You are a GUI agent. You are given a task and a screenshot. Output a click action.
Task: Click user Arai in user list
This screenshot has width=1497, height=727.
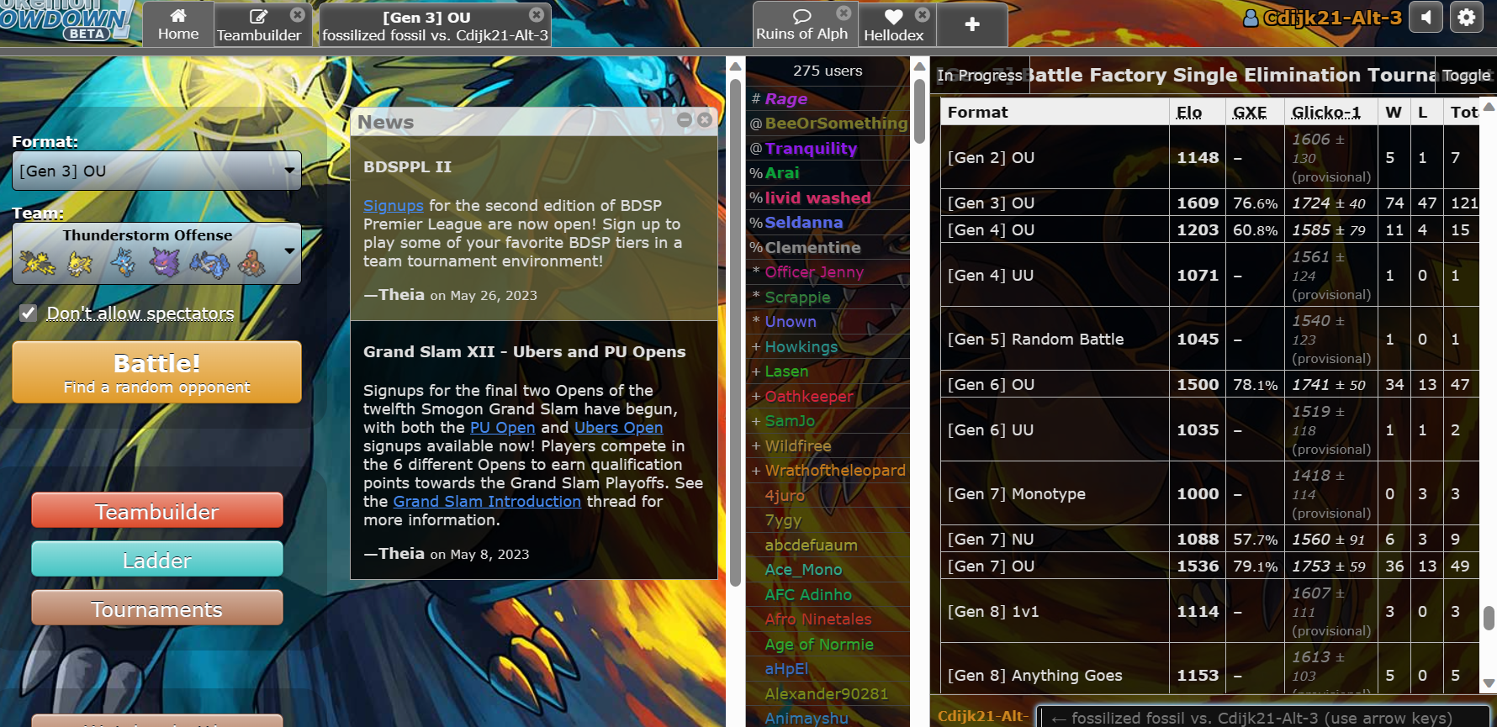(828, 173)
